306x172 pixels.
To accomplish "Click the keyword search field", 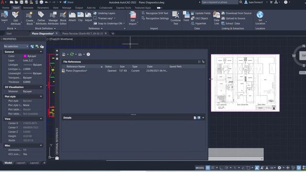I will pos(219,2).
